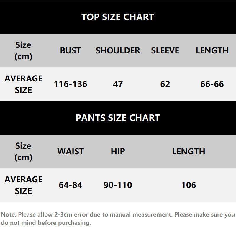Select Size (cm) label in pants chart

tap(23, 151)
